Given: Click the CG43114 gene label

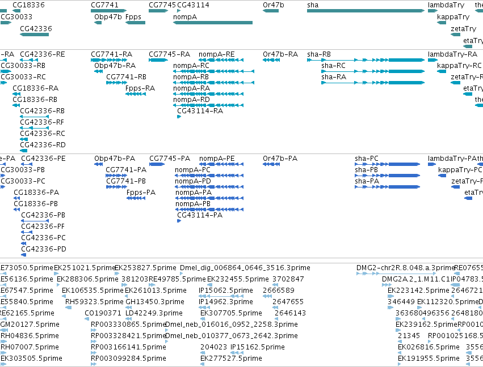Looking at the screenshot, I should coord(193,5).
